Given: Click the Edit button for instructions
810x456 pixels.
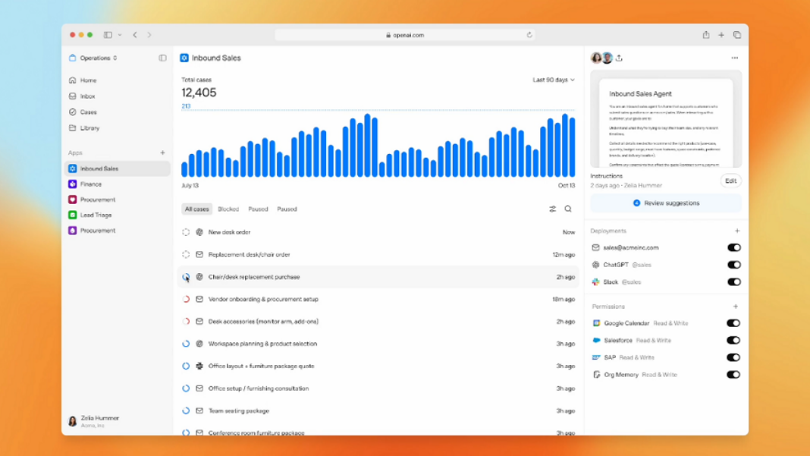Looking at the screenshot, I should pos(730,181).
